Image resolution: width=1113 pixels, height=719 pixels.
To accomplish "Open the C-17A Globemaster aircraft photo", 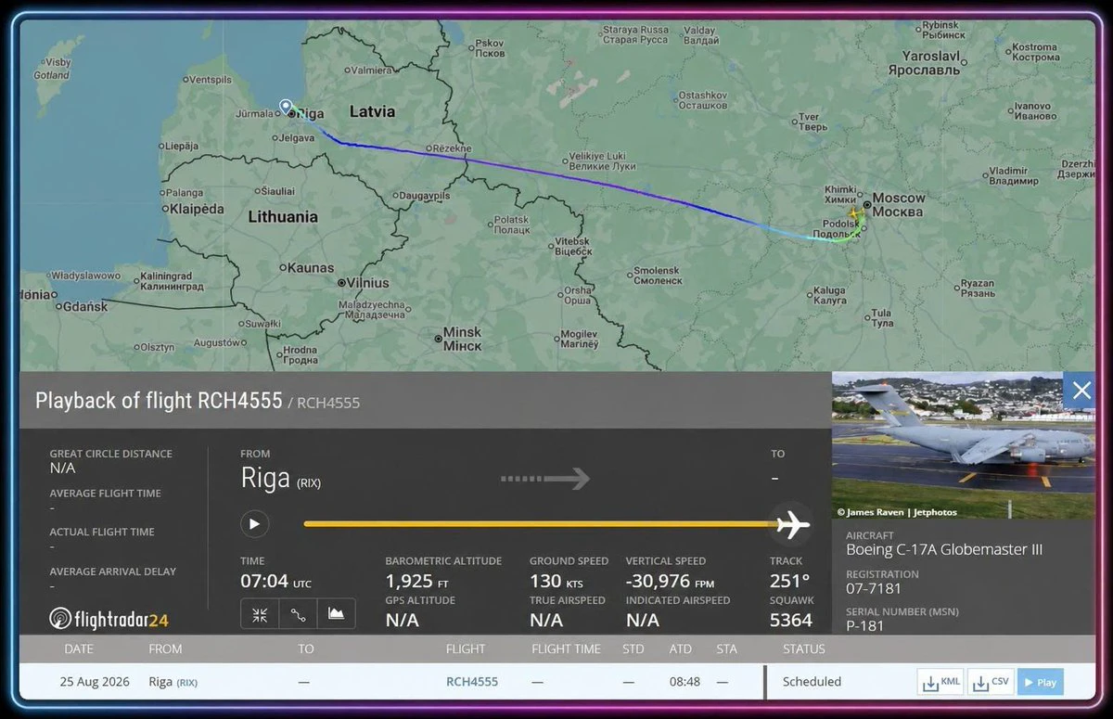I will pos(964,446).
